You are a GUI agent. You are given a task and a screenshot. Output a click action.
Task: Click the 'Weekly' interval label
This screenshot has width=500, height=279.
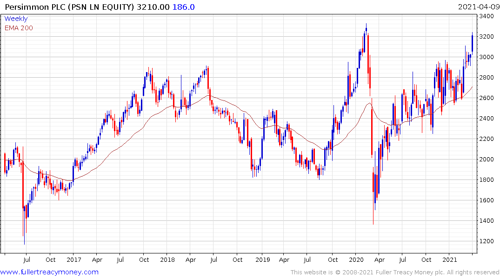(x=16, y=19)
